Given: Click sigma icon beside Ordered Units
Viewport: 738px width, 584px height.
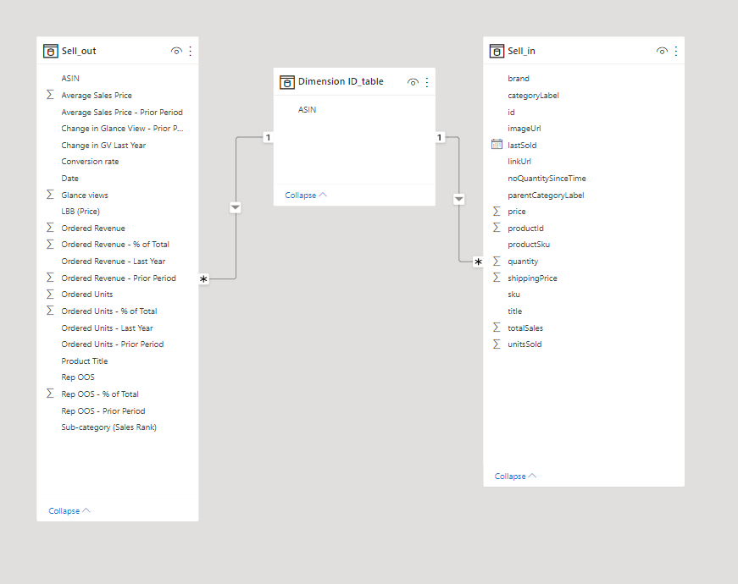Looking at the screenshot, I should pos(50,294).
